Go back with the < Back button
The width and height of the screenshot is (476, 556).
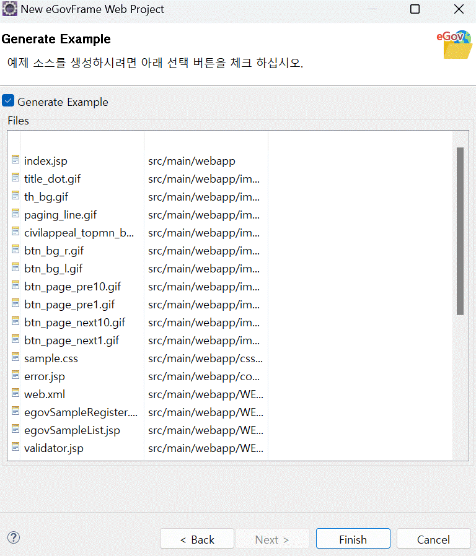(197, 539)
